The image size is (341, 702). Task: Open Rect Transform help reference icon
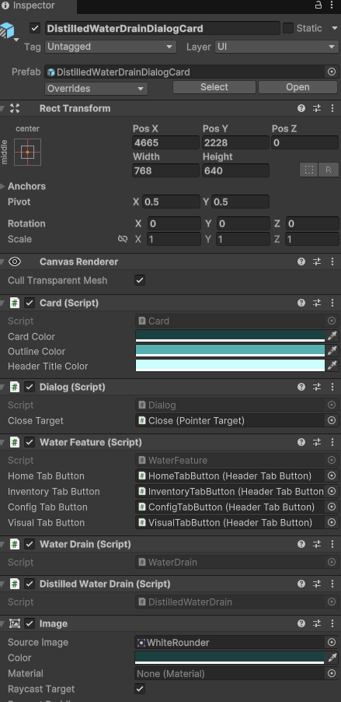pyautogui.click(x=301, y=108)
